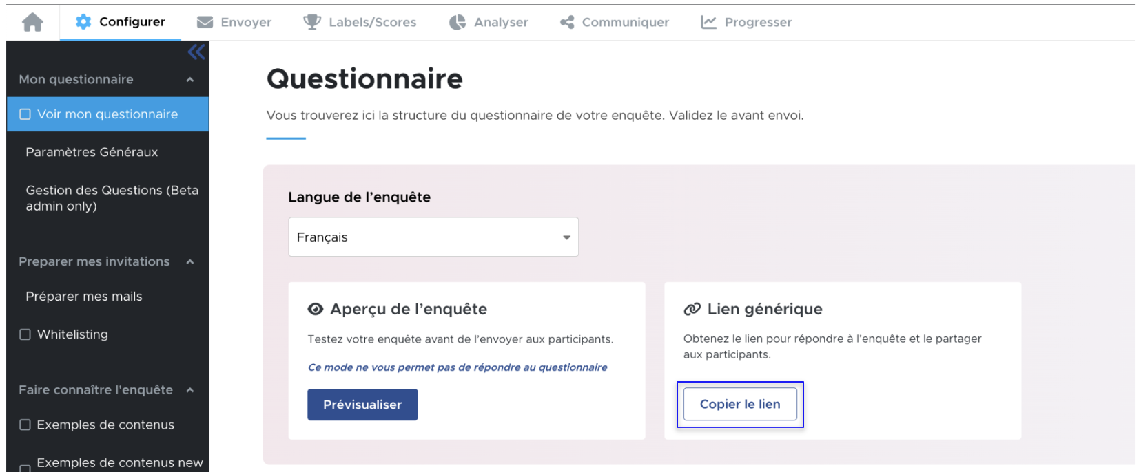Collapse the Faire connaître l'enquête section
1141x472 pixels.
(190, 390)
